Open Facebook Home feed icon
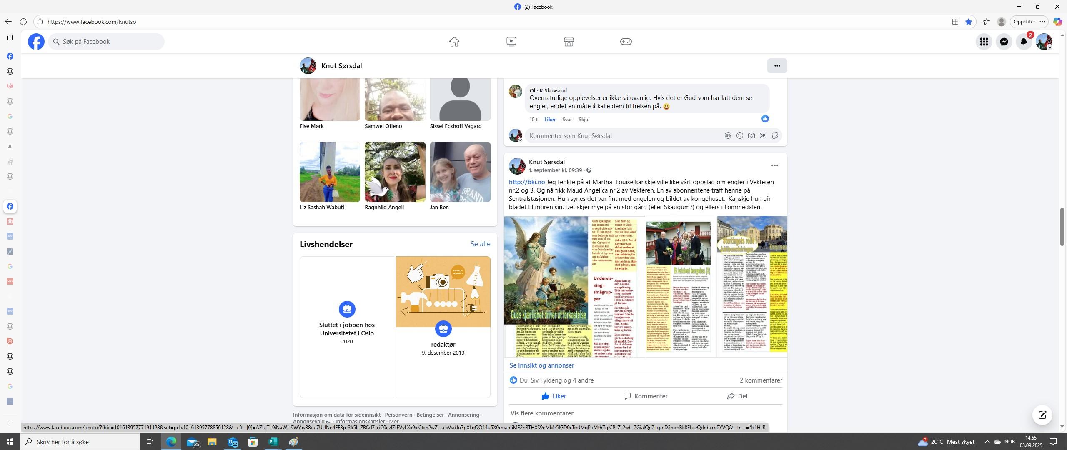This screenshot has height=450, width=1067. point(454,42)
